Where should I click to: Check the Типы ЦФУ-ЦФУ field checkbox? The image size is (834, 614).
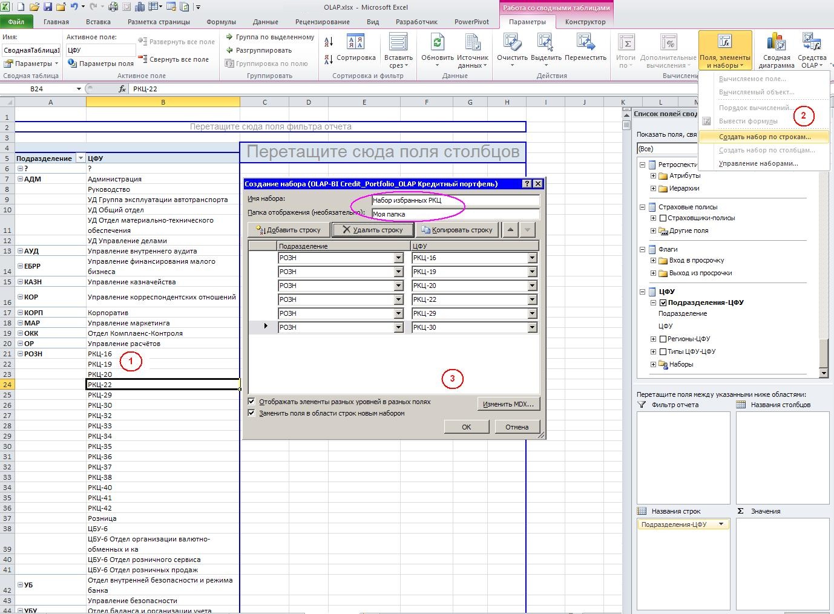663,351
